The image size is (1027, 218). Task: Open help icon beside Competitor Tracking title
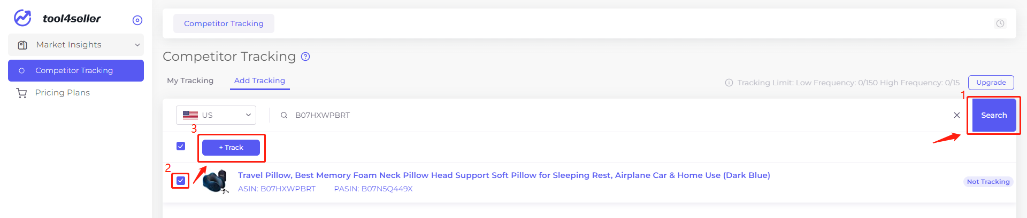click(305, 56)
